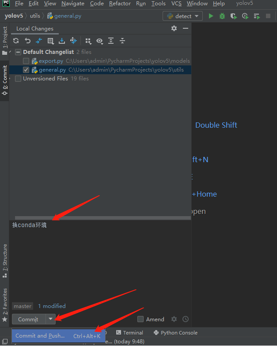277x346 pixels.
Task: Select the Local Changes tab
Action: pyautogui.click(x=35, y=29)
